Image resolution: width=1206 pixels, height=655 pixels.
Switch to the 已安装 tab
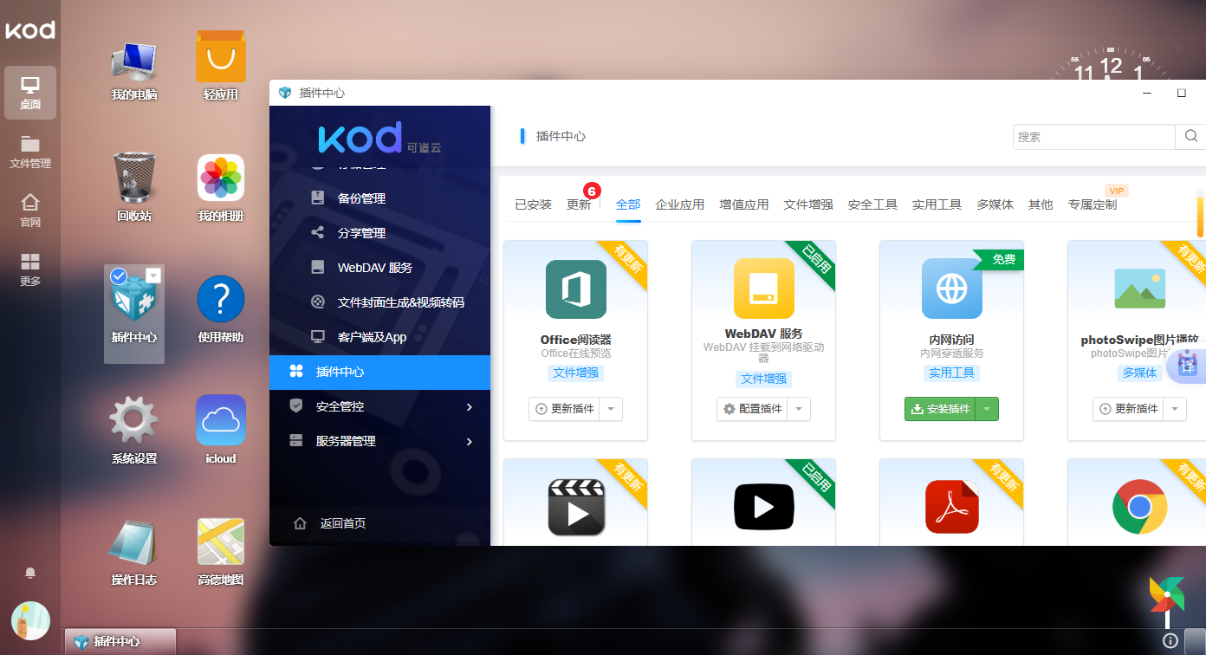[533, 204]
